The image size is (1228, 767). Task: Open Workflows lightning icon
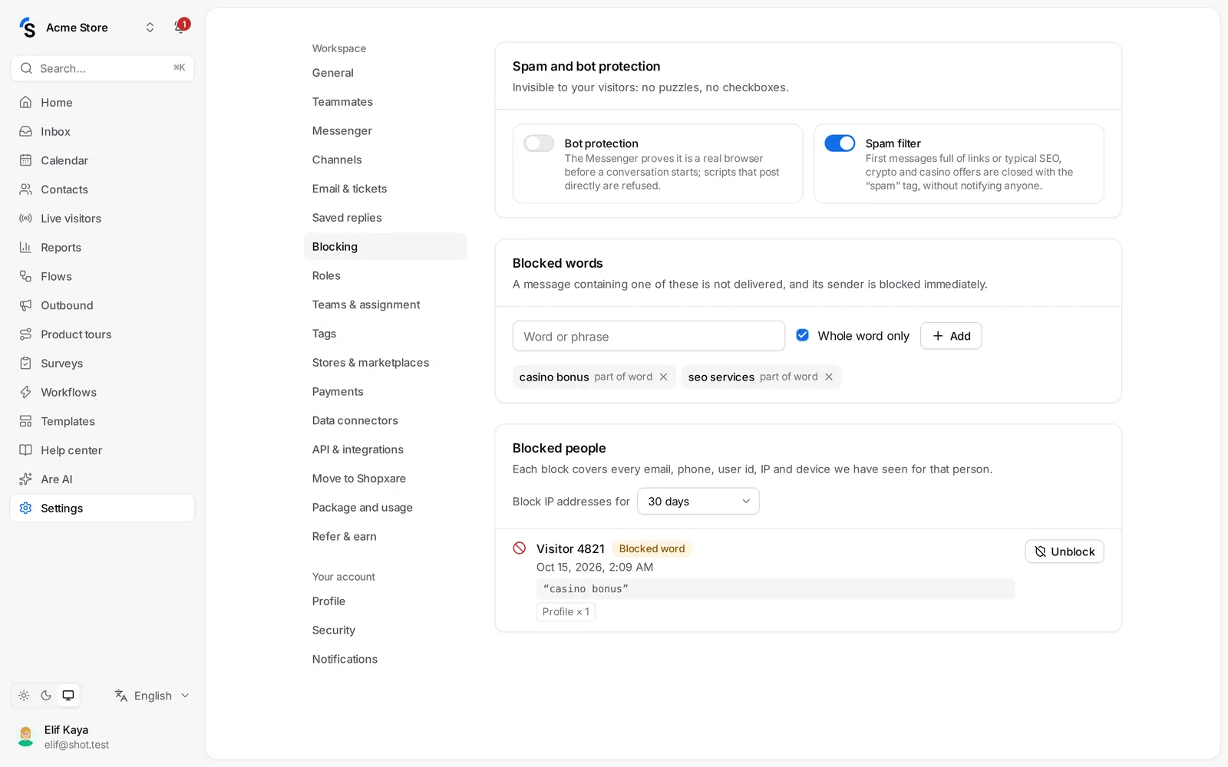tap(25, 392)
